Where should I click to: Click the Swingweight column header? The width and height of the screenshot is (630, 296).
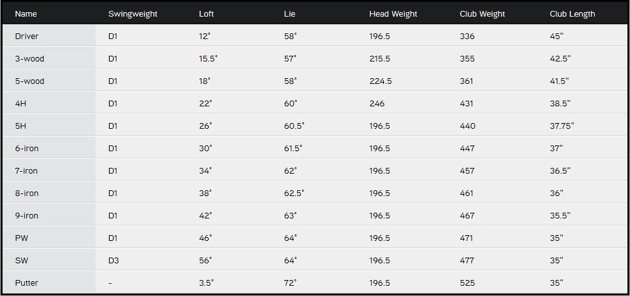click(133, 13)
